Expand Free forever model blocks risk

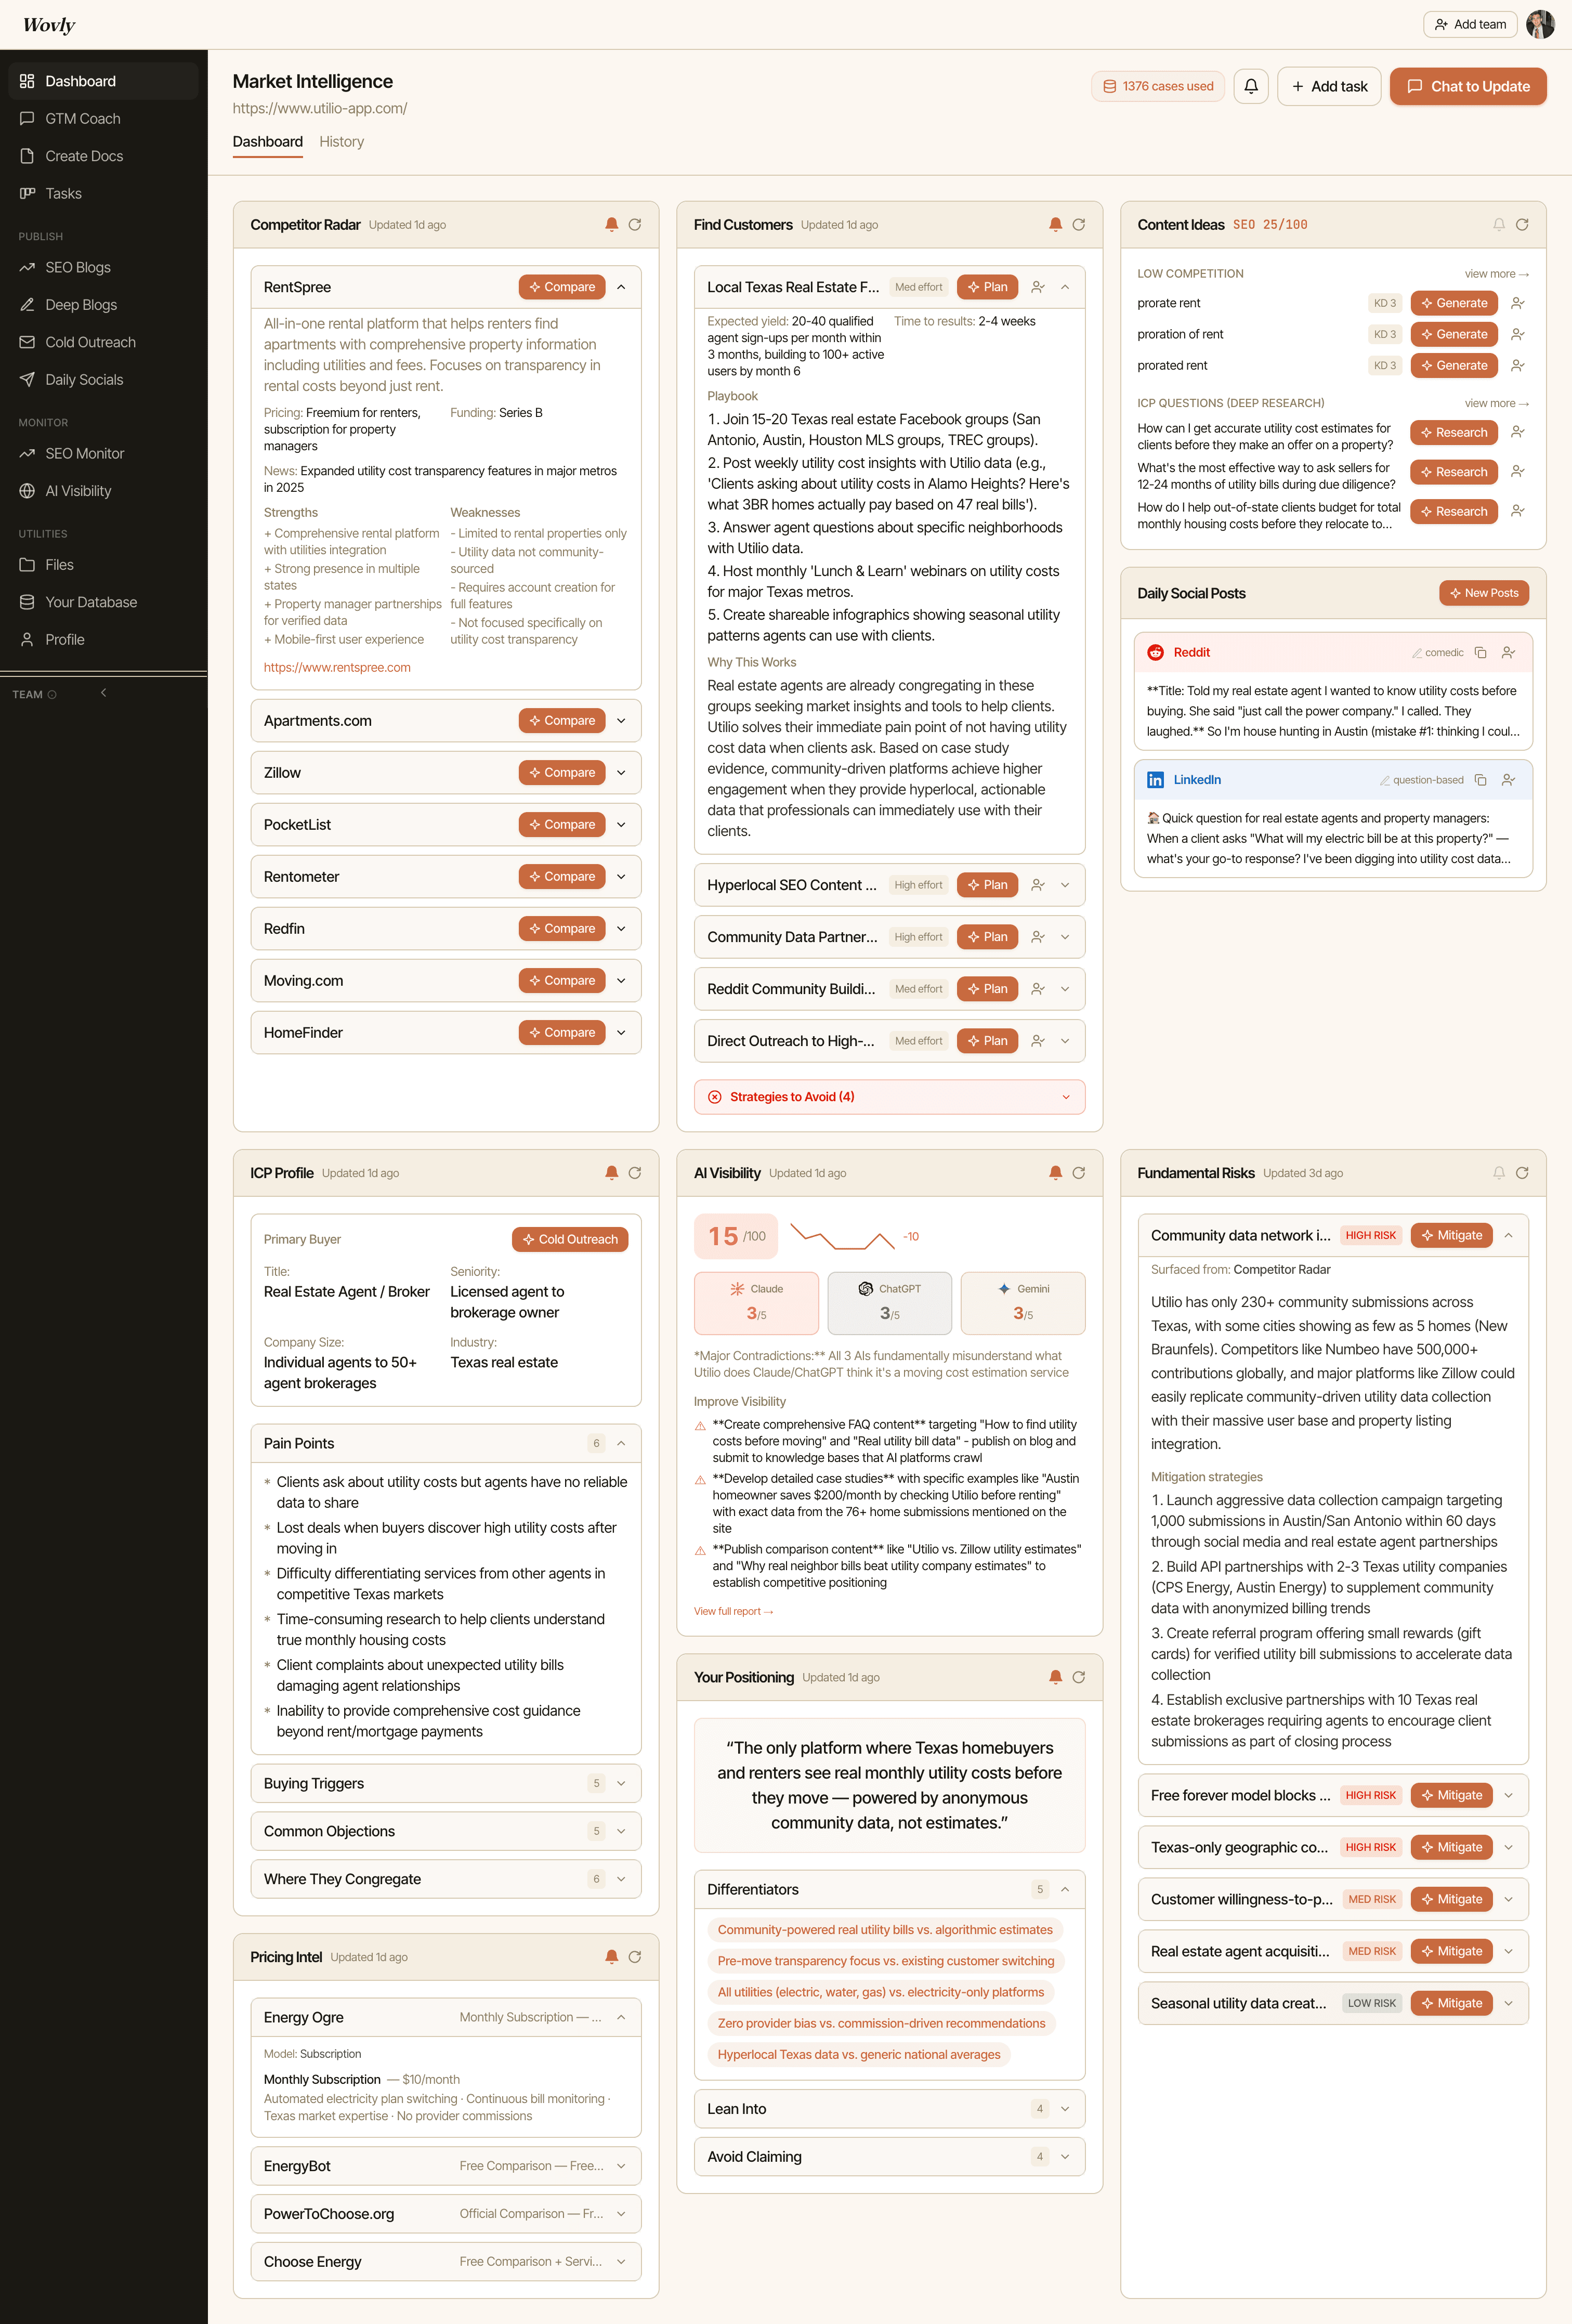tap(1509, 1795)
